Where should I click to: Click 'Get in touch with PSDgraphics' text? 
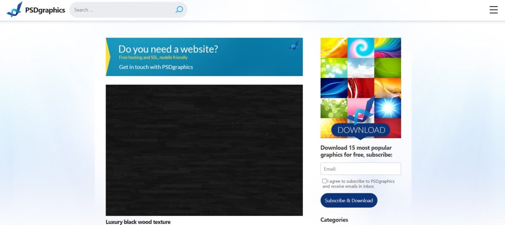click(x=156, y=67)
